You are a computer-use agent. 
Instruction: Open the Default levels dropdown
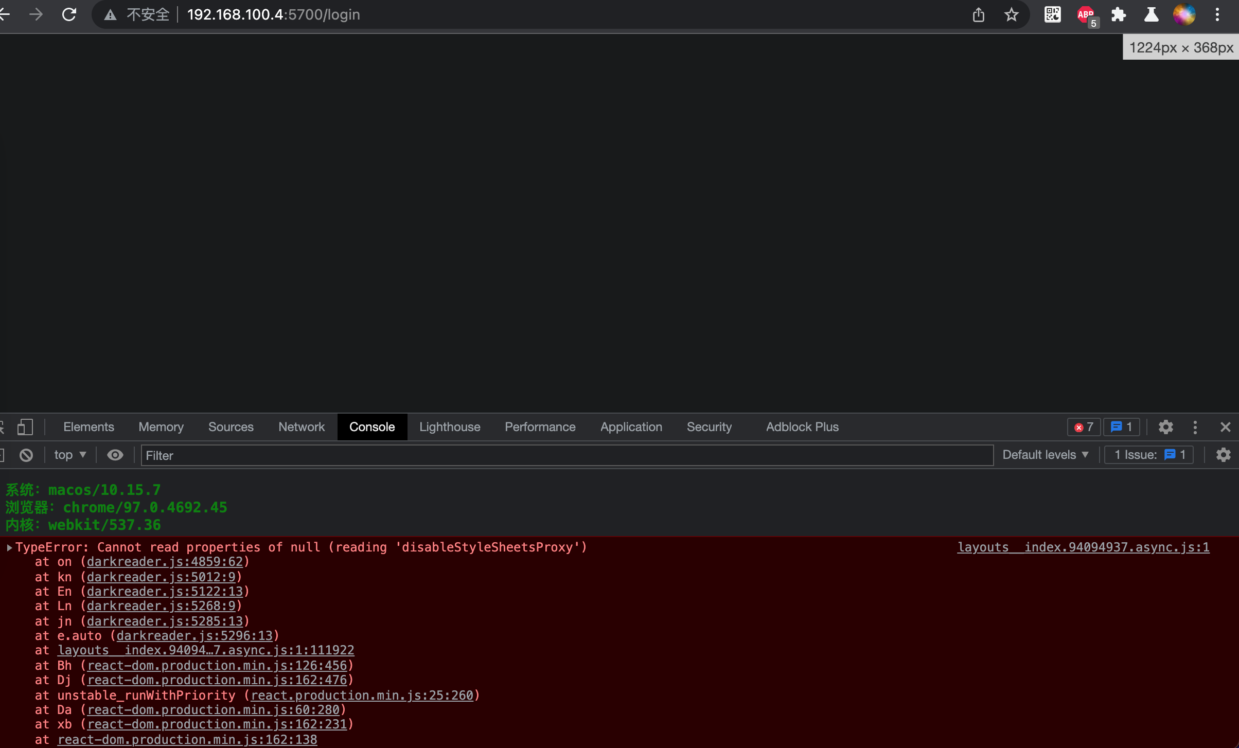(x=1045, y=455)
